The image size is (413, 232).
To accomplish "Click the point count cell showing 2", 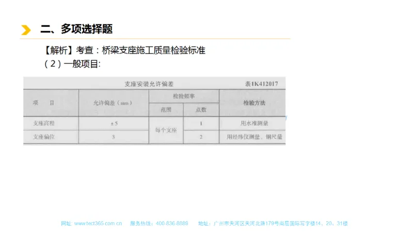I will (201, 137).
